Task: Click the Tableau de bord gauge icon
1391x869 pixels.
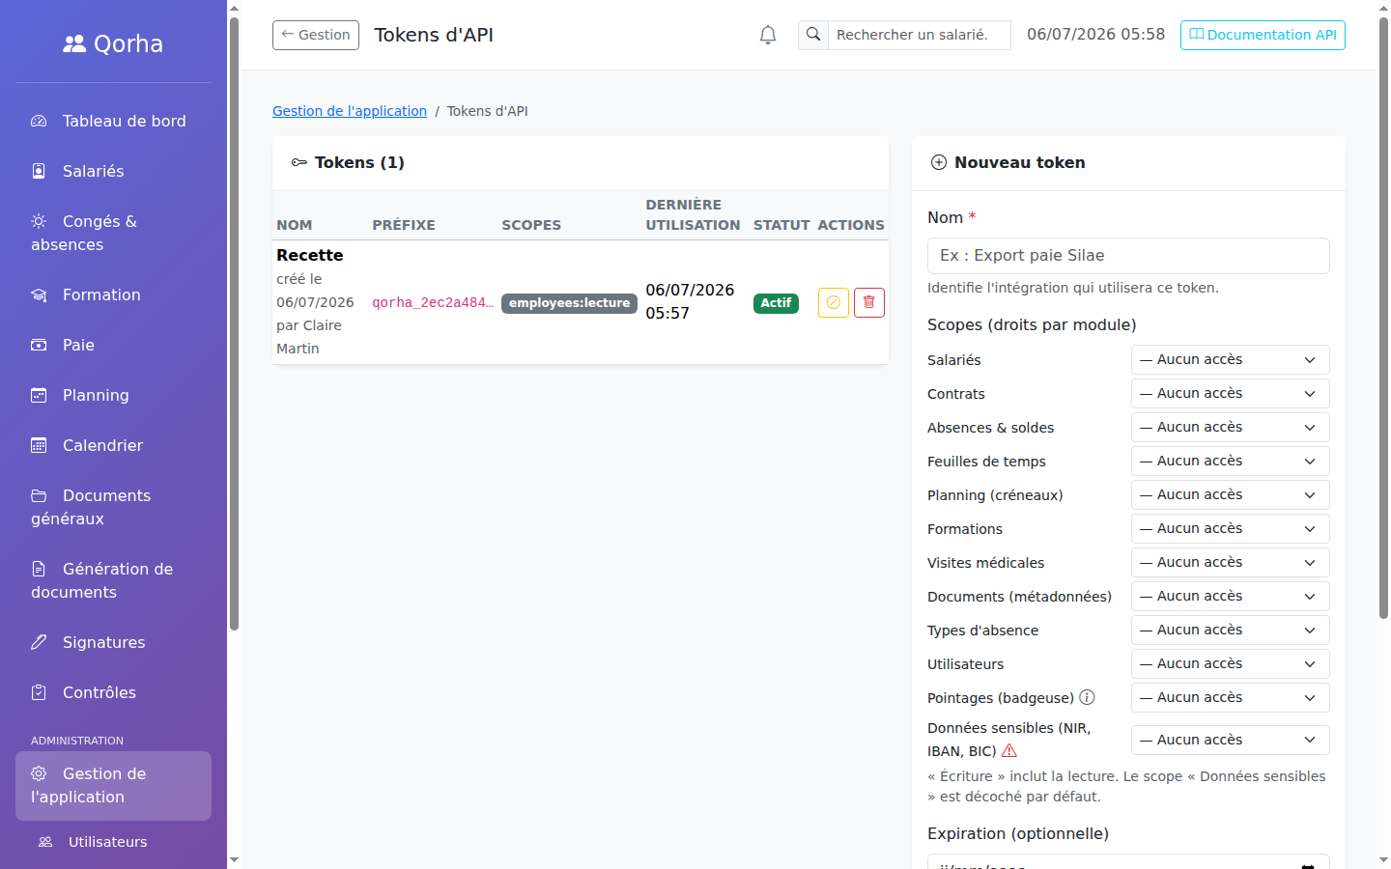Action: pyautogui.click(x=39, y=121)
